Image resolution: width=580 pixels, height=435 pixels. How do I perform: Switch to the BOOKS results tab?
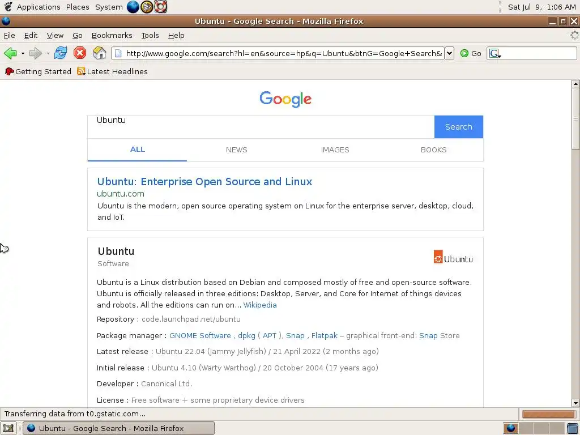click(433, 150)
